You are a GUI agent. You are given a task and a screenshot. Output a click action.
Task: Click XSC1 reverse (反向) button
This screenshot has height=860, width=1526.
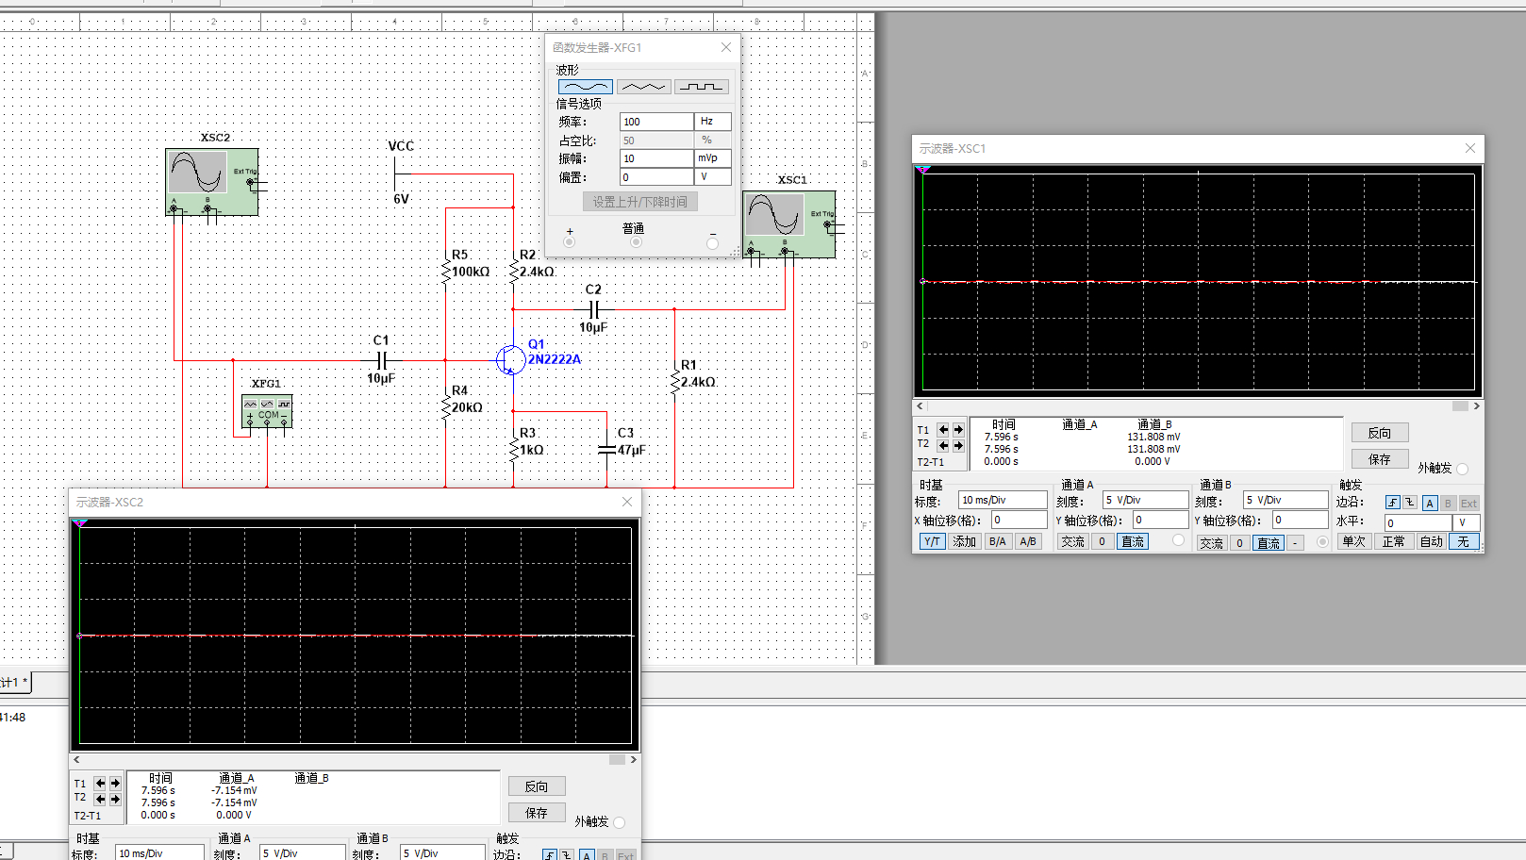click(x=1380, y=433)
